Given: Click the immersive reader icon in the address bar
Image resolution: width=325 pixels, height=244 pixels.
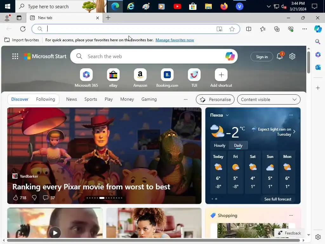Looking at the screenshot, I should (219, 29).
